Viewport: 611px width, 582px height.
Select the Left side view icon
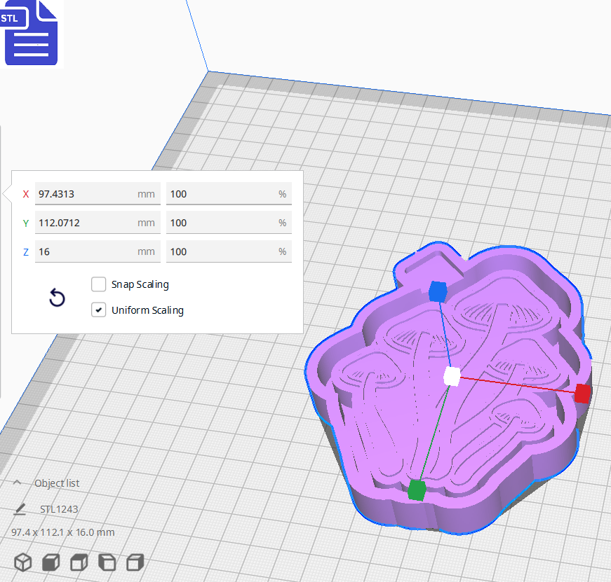105,562
